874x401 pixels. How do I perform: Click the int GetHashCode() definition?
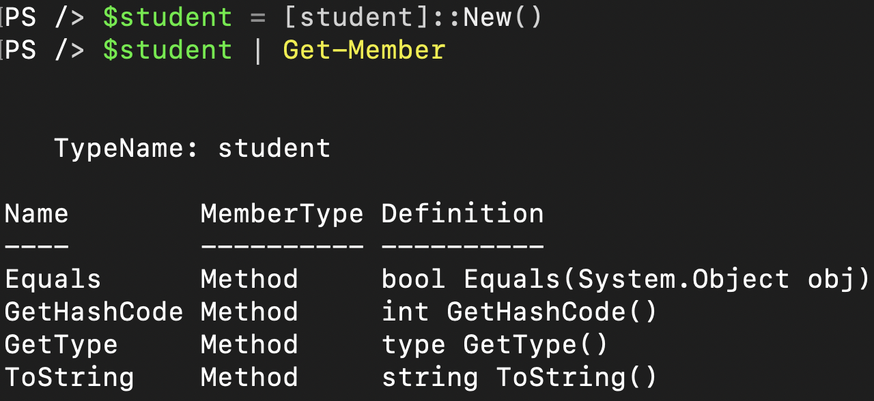[520, 312]
